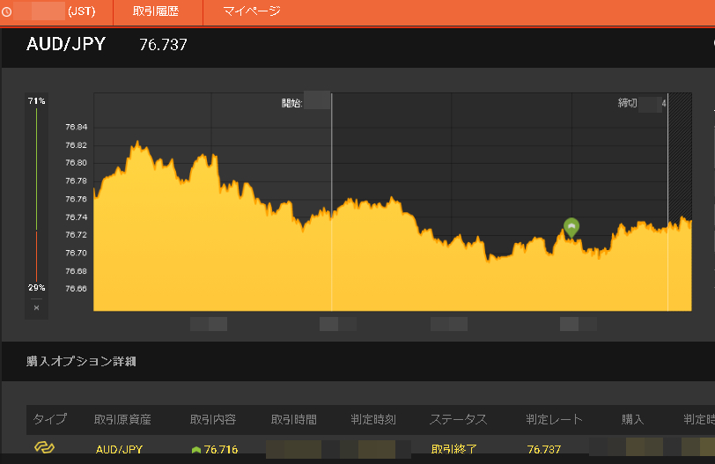Click the red sentiment gauge bar
The width and height of the screenshot is (715, 464).
click(36, 256)
